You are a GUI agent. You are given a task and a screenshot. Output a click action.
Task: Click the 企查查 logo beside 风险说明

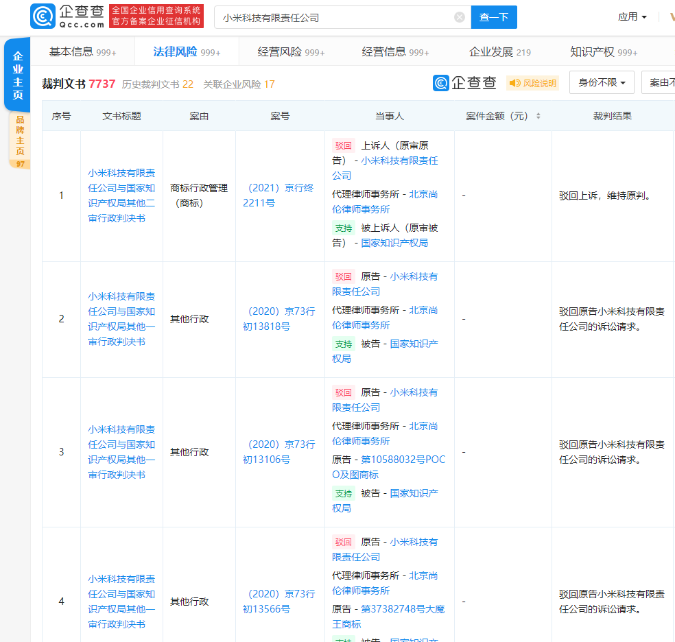(x=464, y=83)
